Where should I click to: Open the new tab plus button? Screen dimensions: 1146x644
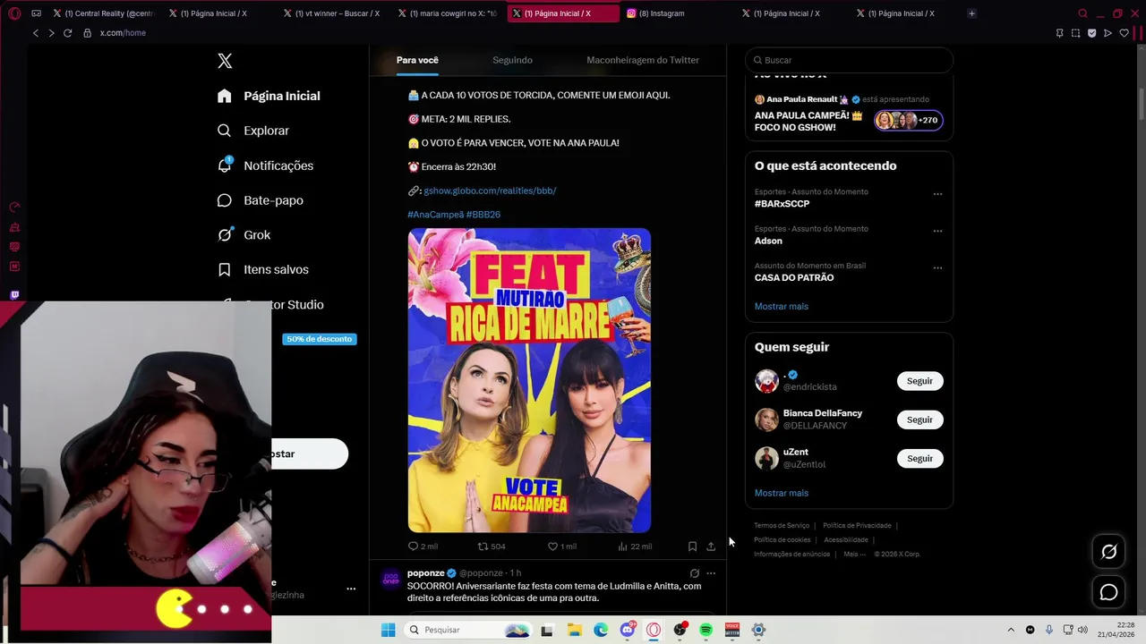tap(971, 13)
